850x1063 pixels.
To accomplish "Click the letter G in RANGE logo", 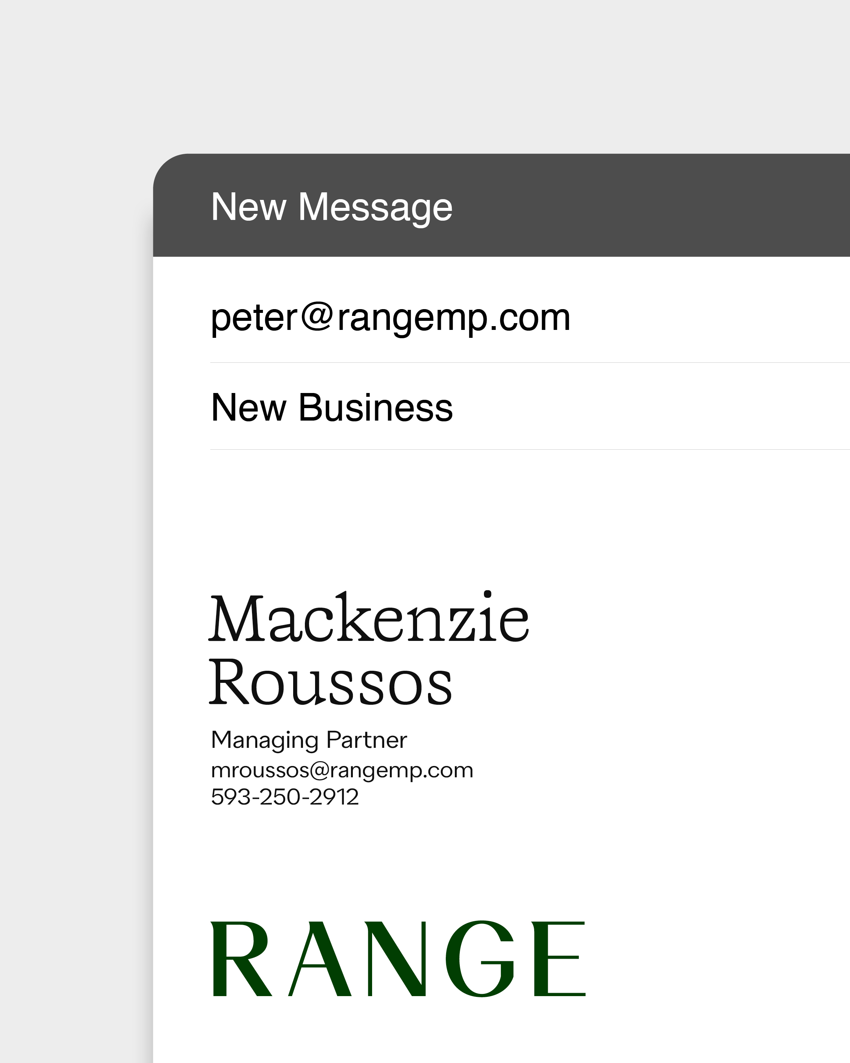I will pyautogui.click(x=479, y=958).
